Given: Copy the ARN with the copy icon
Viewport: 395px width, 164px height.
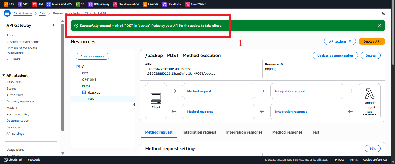Looking at the screenshot, I should (x=147, y=69).
